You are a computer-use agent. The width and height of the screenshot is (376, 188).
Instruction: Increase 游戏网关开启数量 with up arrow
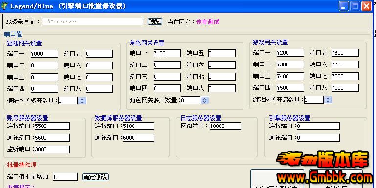(328, 98)
